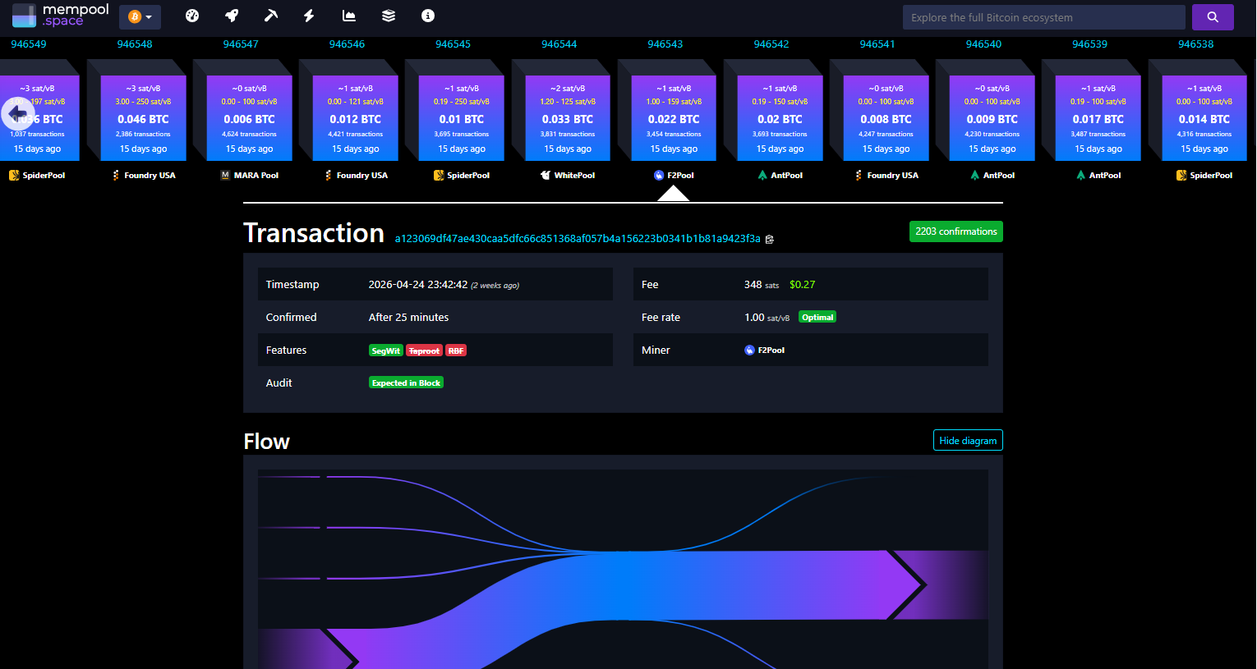Open the dashboard gauge icon in navbar
This screenshot has width=1257, height=669.
192,16
